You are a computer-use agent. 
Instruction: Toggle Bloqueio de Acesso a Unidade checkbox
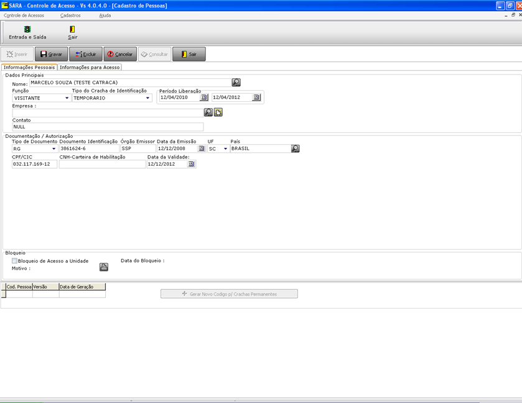pos(14,261)
